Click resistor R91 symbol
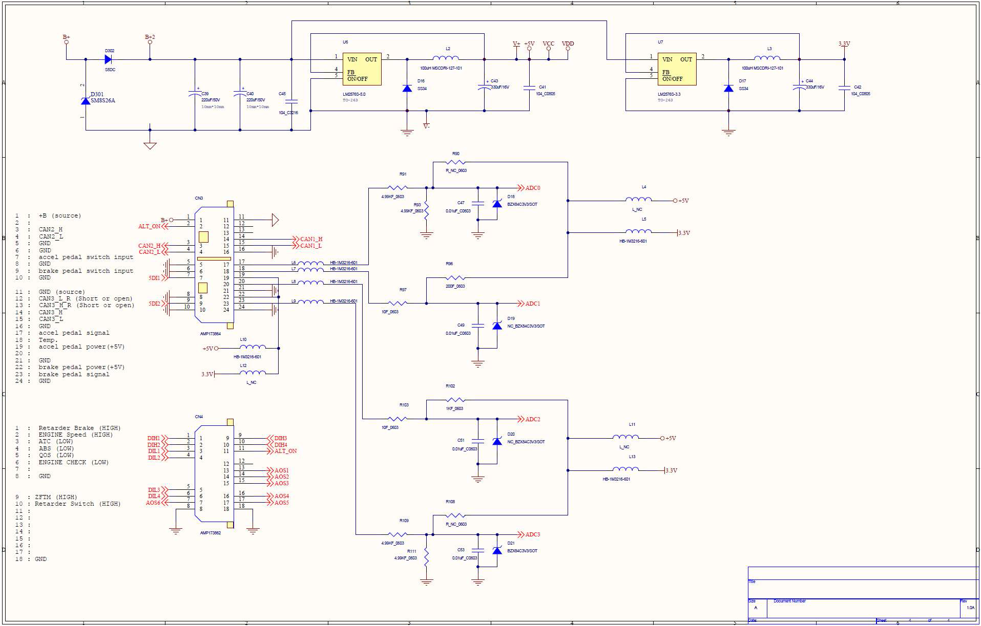981x626 pixels. click(x=398, y=188)
